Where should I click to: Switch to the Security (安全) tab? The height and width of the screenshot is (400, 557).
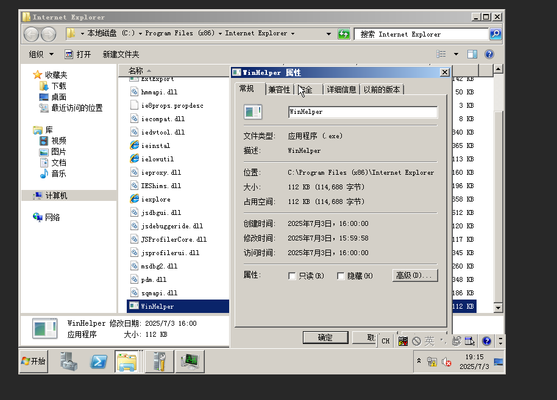[x=309, y=89]
